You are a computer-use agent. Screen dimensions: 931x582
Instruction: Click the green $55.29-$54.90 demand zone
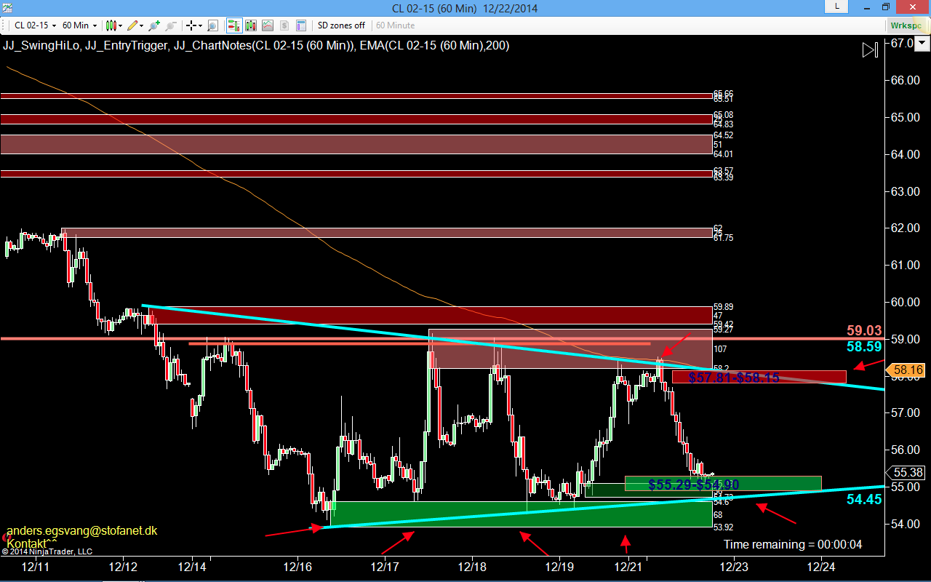click(x=723, y=484)
